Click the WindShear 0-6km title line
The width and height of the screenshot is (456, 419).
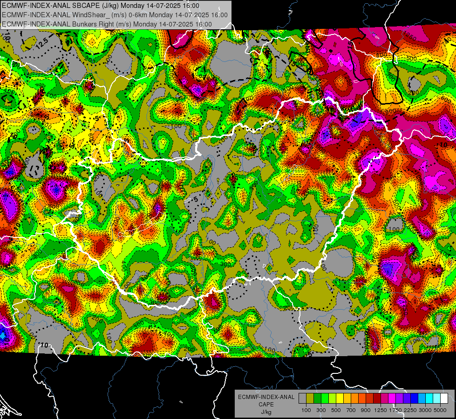[x=115, y=15]
